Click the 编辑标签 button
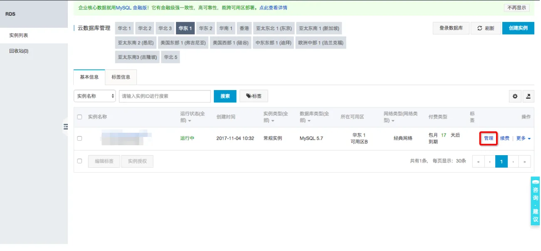The height and width of the screenshot is (251, 541). 104,161
